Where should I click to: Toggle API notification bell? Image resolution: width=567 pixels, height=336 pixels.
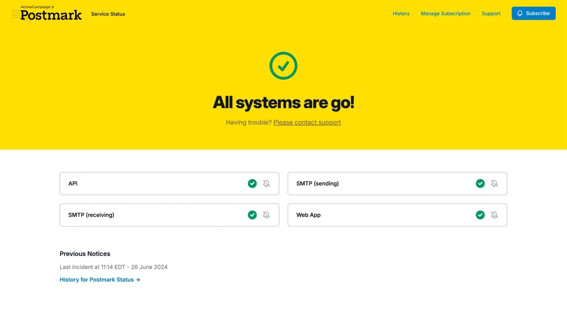tap(266, 184)
